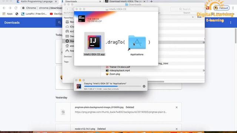
Task: Click the Chrome address bar
Action: click(42, 8)
